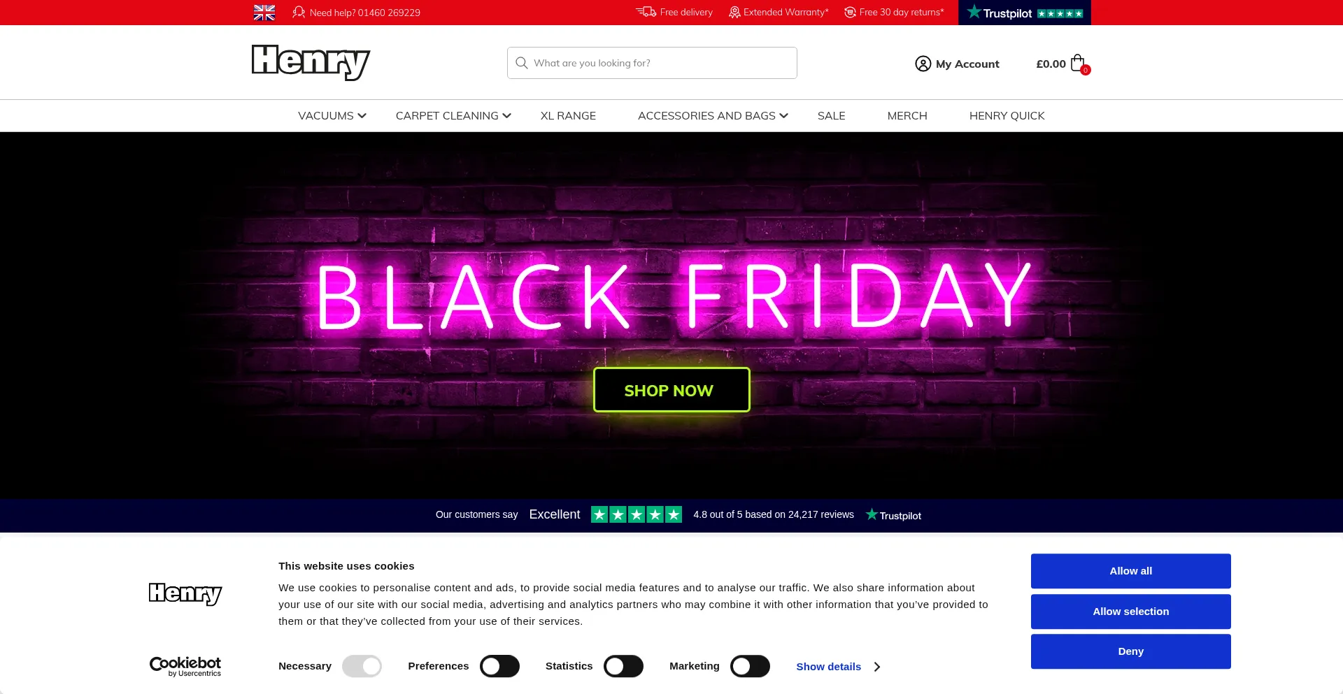The height and width of the screenshot is (694, 1343).
Task: Click the headset Need help icon
Action: point(299,12)
